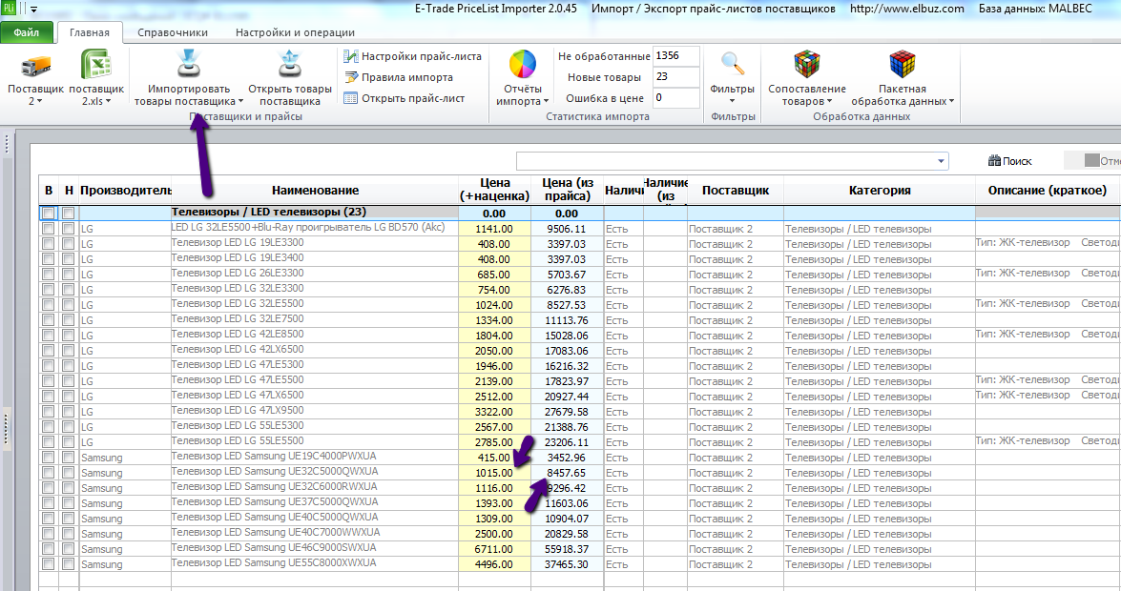
Task: Click the pricelist price 23206.11
Action: pos(567,442)
